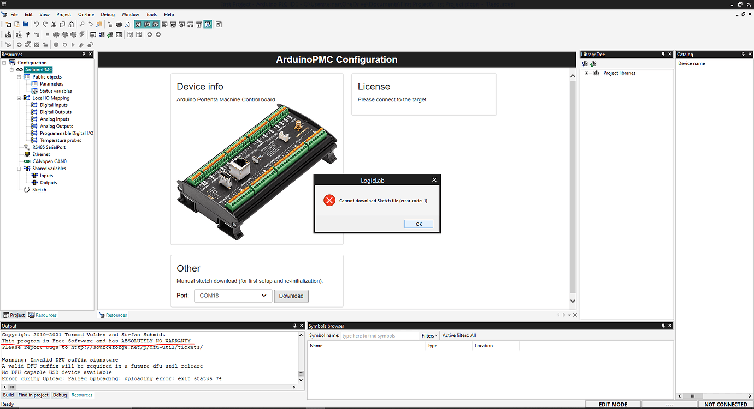Image resolution: width=754 pixels, height=409 pixels.
Task: Pin the Library Tree panel with the pin icon
Action: tap(663, 54)
